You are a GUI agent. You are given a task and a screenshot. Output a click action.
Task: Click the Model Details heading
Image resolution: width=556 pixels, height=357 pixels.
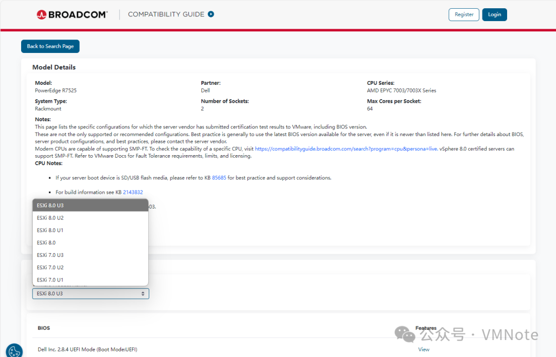pos(54,67)
